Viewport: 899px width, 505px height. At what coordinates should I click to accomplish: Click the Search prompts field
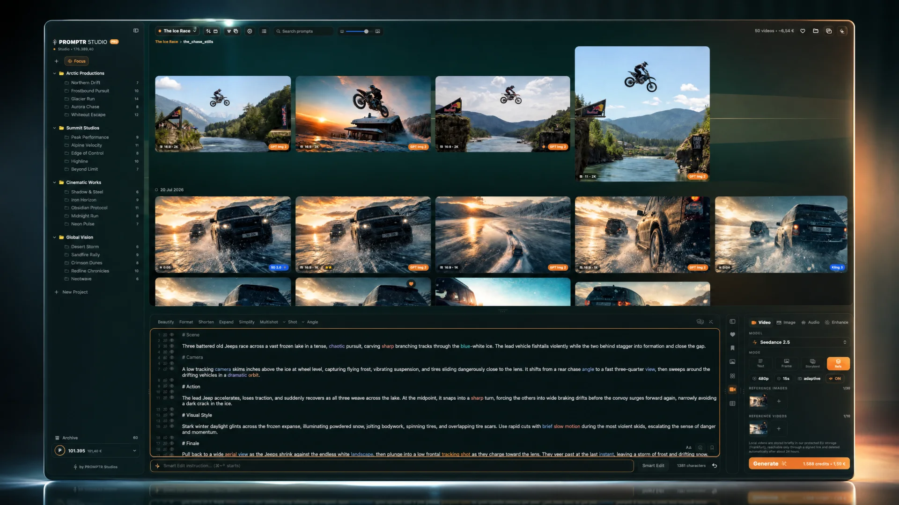coord(303,31)
